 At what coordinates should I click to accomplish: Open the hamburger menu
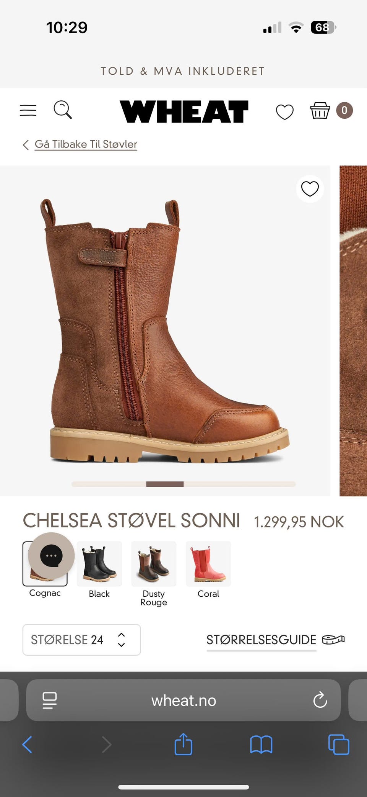point(28,110)
